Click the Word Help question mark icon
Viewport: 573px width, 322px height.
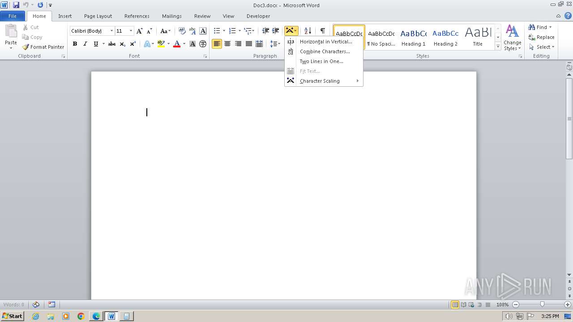pyautogui.click(x=568, y=16)
